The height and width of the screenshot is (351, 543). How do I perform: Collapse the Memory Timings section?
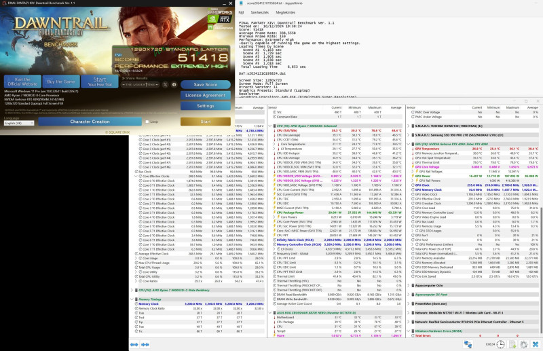pos(132,299)
